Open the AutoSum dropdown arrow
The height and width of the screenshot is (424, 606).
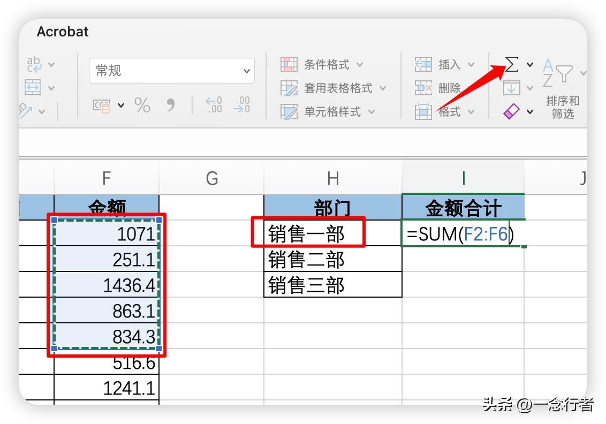pos(530,65)
